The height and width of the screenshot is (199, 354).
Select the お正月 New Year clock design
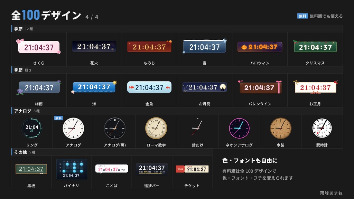click(315, 87)
